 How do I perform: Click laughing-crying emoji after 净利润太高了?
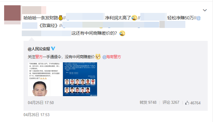point(134,18)
